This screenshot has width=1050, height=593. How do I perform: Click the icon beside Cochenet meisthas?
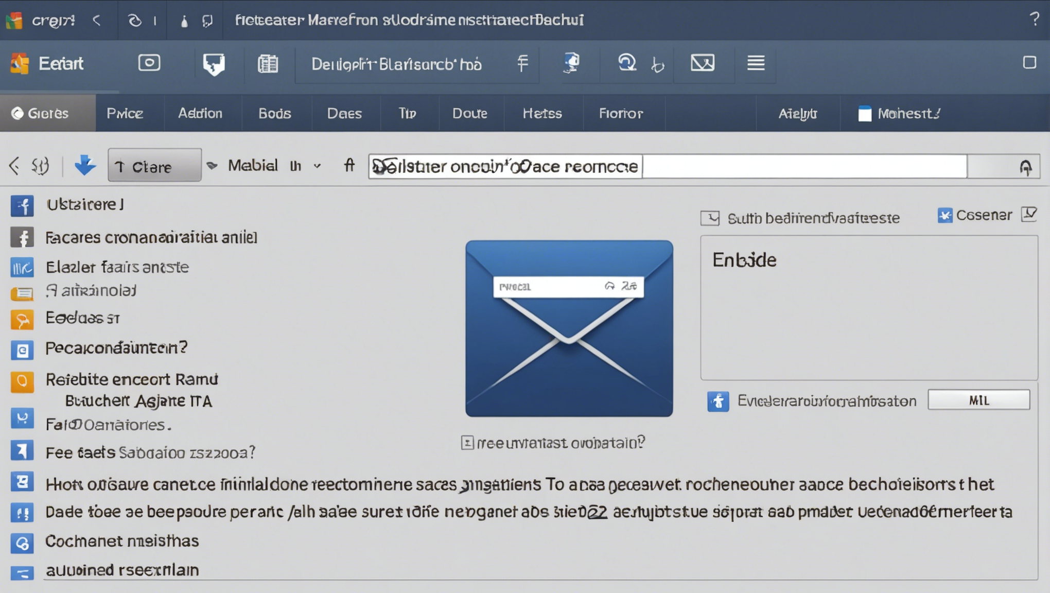(22, 543)
